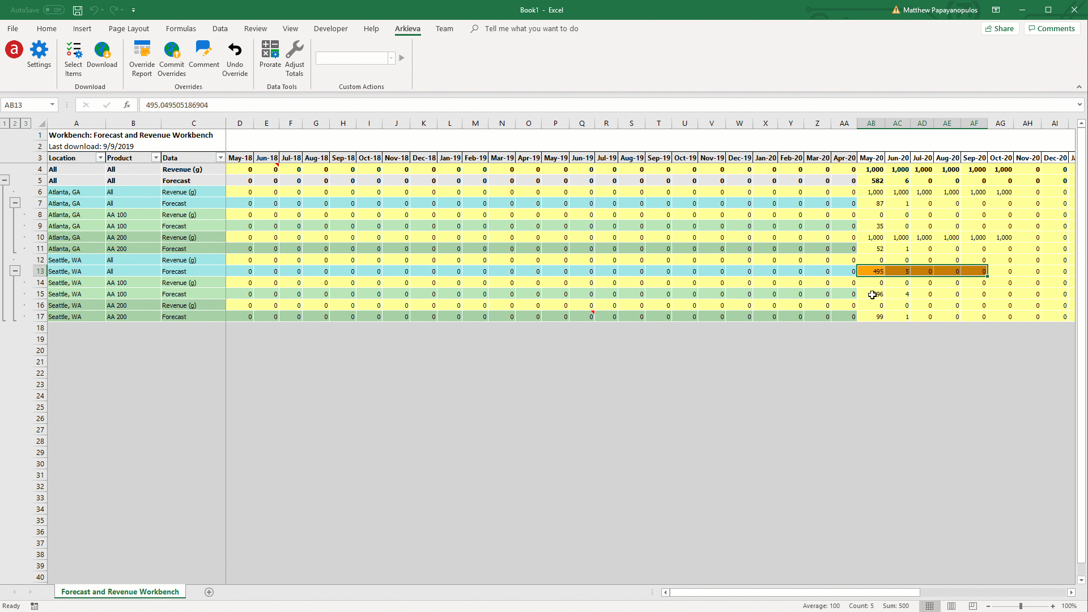
Task: Collapse outline group at row 5
Action: [x=5, y=180]
